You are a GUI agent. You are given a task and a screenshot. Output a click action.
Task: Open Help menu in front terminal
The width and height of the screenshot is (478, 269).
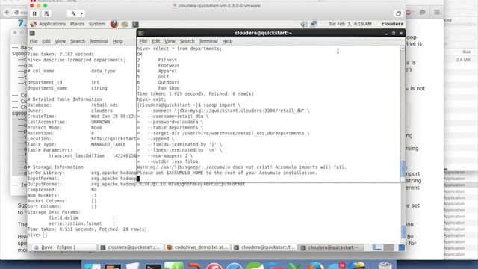pyautogui.click(x=227, y=41)
